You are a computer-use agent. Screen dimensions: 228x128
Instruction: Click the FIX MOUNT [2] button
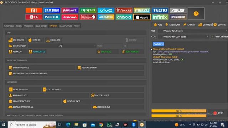[x=37, y=52]
